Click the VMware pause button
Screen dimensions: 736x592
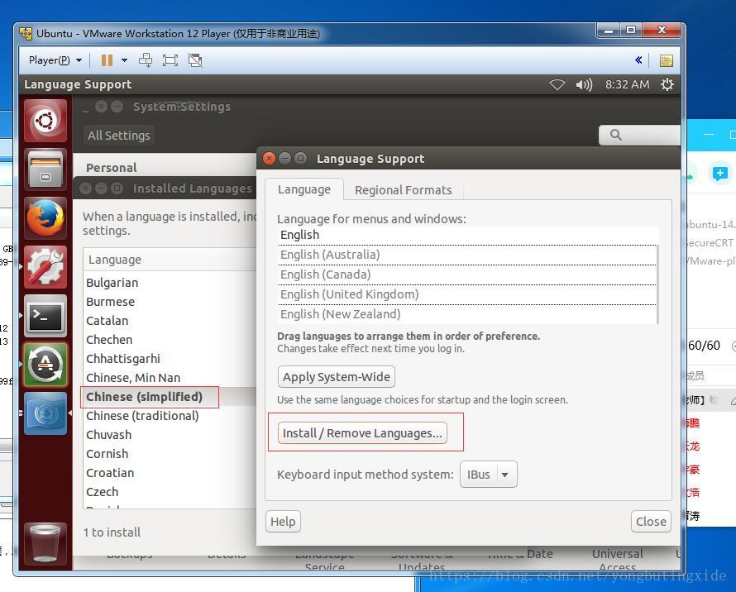pyautogui.click(x=107, y=60)
